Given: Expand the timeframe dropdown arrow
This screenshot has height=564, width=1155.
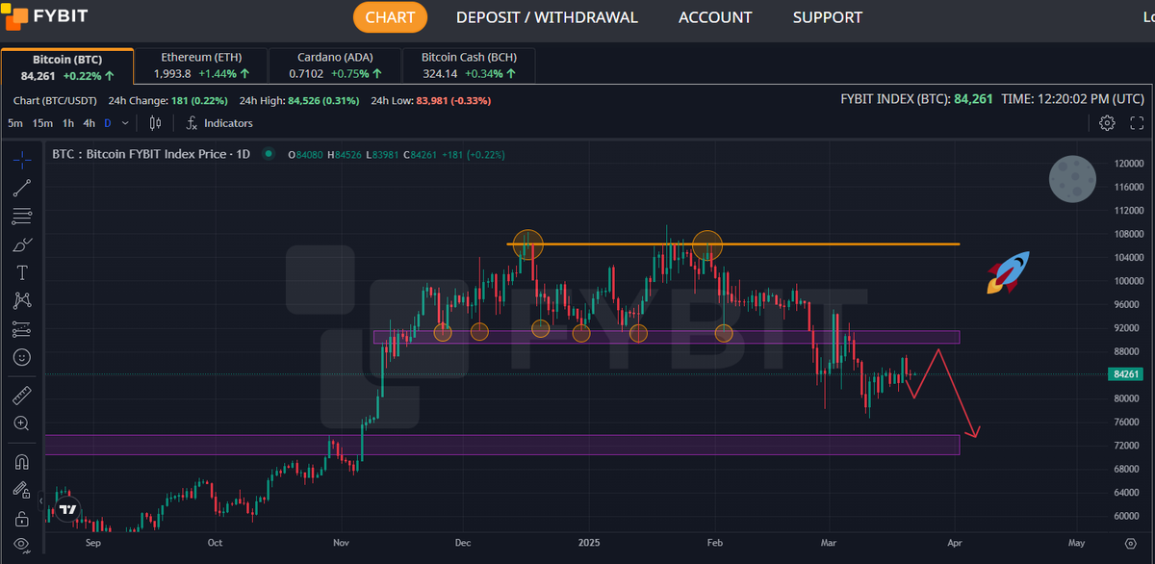Looking at the screenshot, I should [x=125, y=123].
